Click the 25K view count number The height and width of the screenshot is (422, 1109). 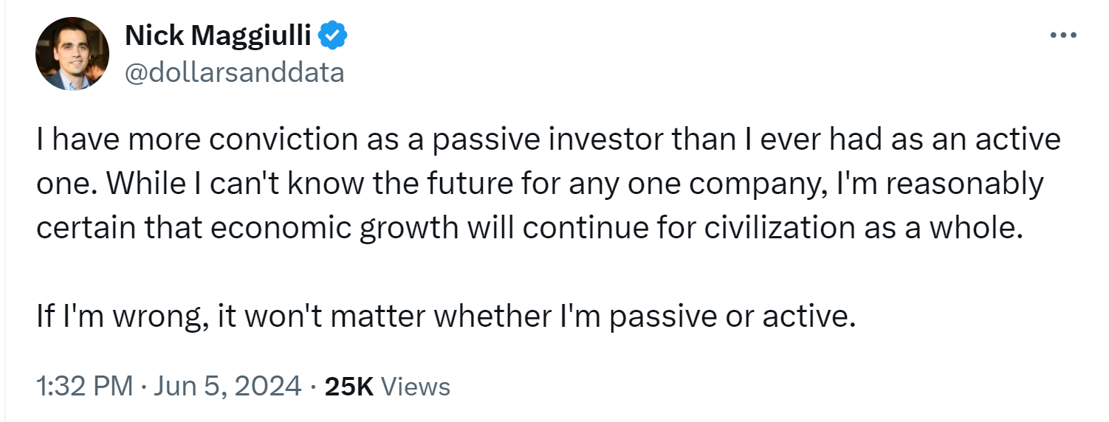pyautogui.click(x=349, y=386)
